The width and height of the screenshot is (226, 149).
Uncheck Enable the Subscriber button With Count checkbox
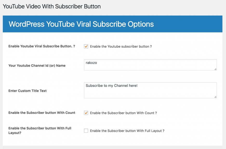coord(86,113)
